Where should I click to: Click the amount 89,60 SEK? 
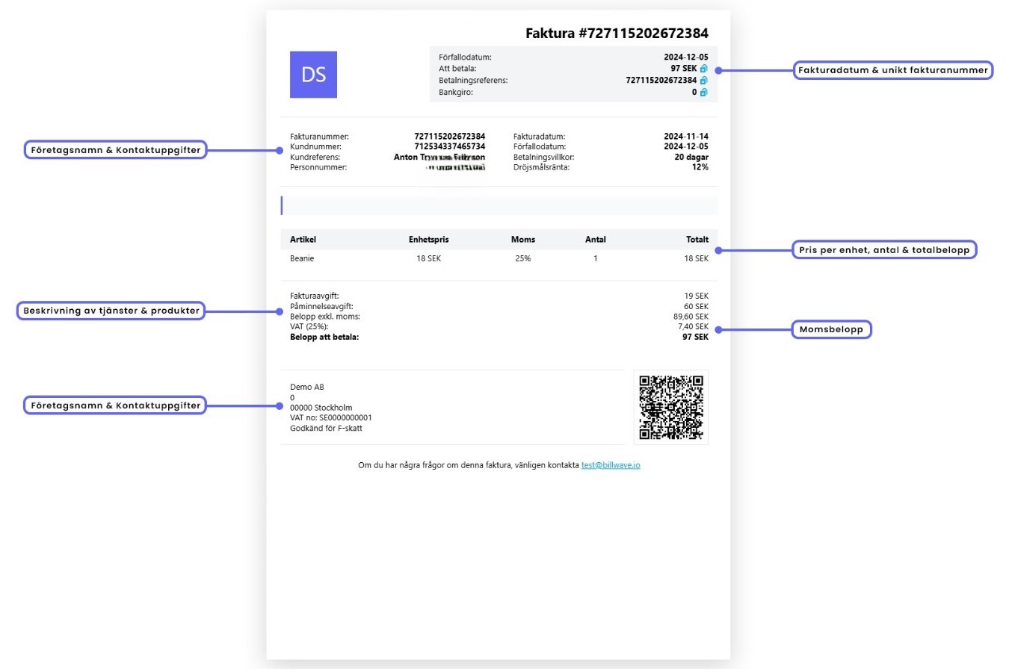pos(691,317)
